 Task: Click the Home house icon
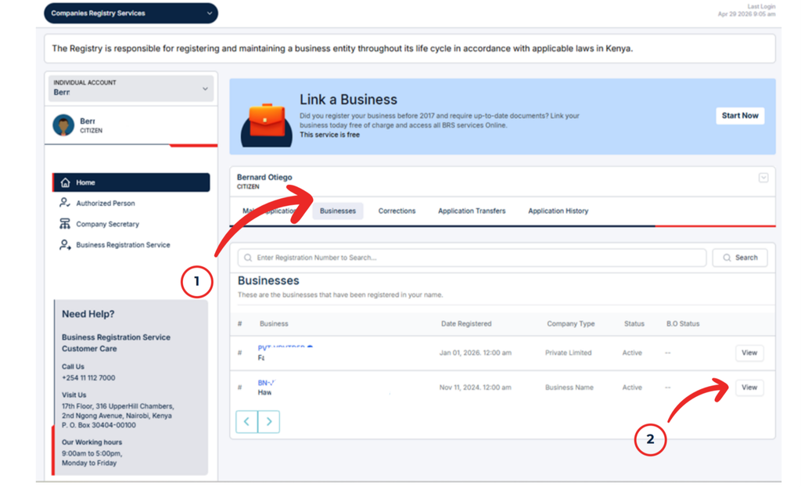66,182
